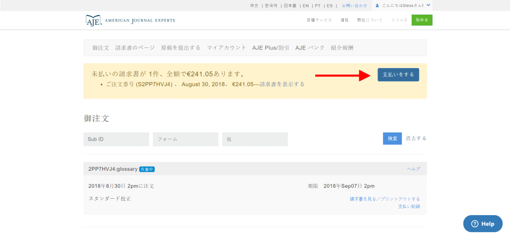Click the 2018年8月30日 2pmに注文 text
Image resolution: width=510 pixels, height=236 pixels.
[x=121, y=186]
